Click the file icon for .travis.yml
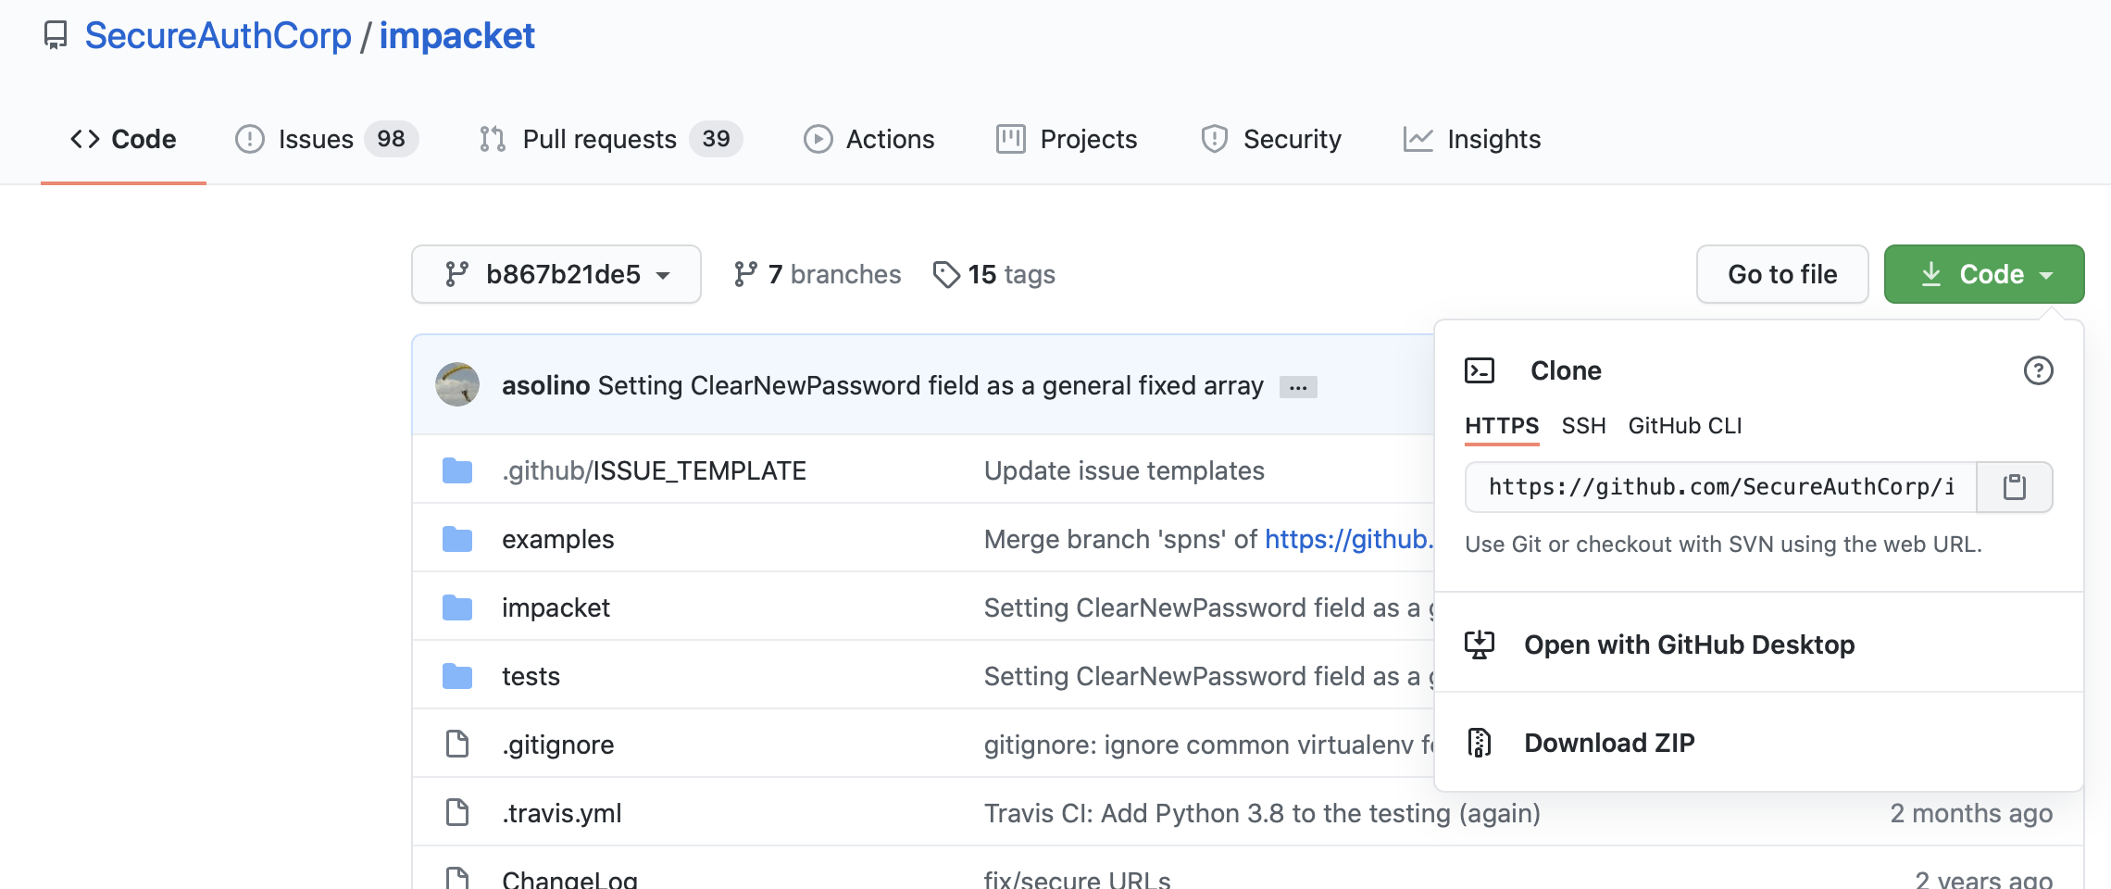This screenshot has width=2111, height=889. [457, 812]
